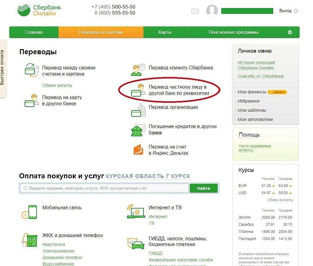Open Перевод между своими счетами и картами
The height and width of the screenshot is (266, 313).
pyautogui.click(x=69, y=71)
